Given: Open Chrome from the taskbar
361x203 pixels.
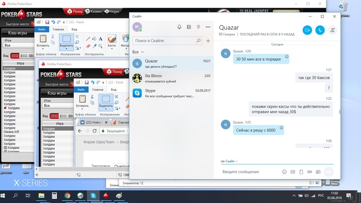Looking at the screenshot, I should point(67,196).
